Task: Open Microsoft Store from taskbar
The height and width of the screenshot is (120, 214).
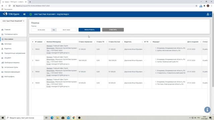Action: tap(63, 118)
